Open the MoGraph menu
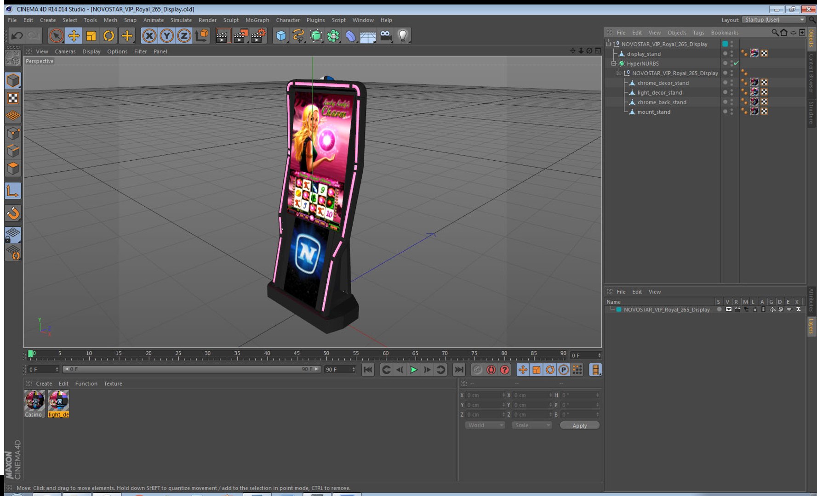This screenshot has height=496, width=817. click(257, 20)
